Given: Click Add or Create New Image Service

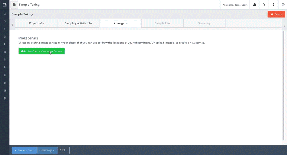Looking at the screenshot, I should [x=42, y=51].
